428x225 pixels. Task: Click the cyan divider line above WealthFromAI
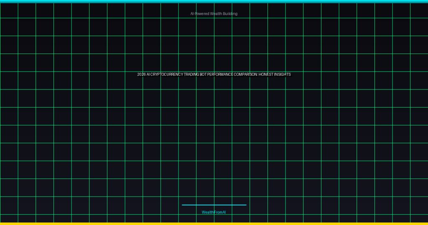[x=214, y=205]
